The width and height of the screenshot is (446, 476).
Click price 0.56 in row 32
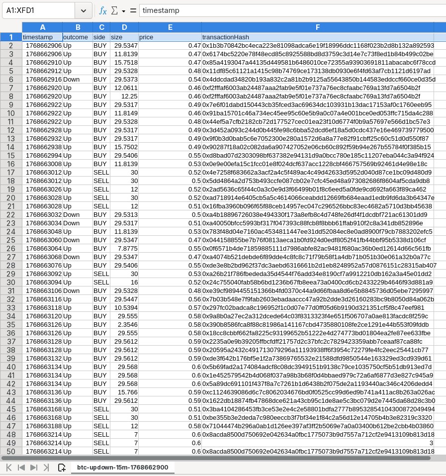coord(170,299)
